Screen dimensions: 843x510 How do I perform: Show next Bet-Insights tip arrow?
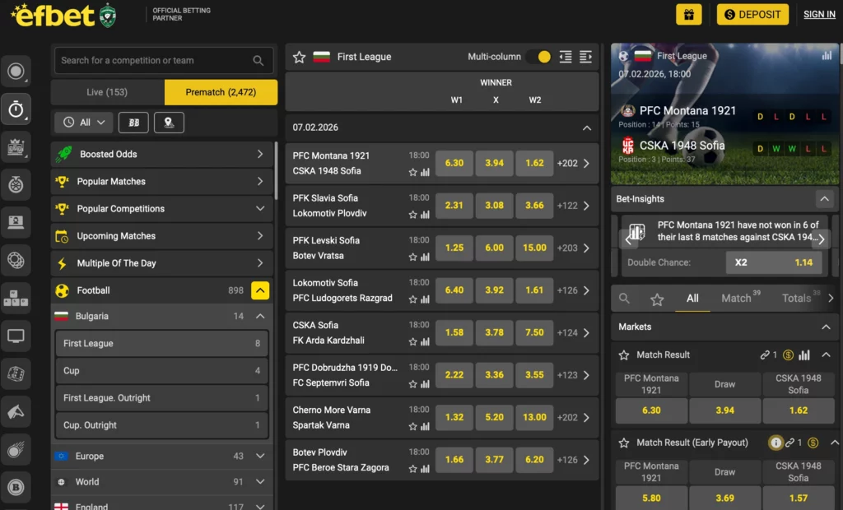[x=822, y=239]
